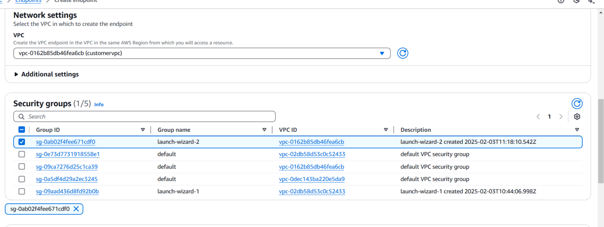The image size is (604, 227).
Task: Open AWS Help via the question mark icon
Action: [560, 2]
